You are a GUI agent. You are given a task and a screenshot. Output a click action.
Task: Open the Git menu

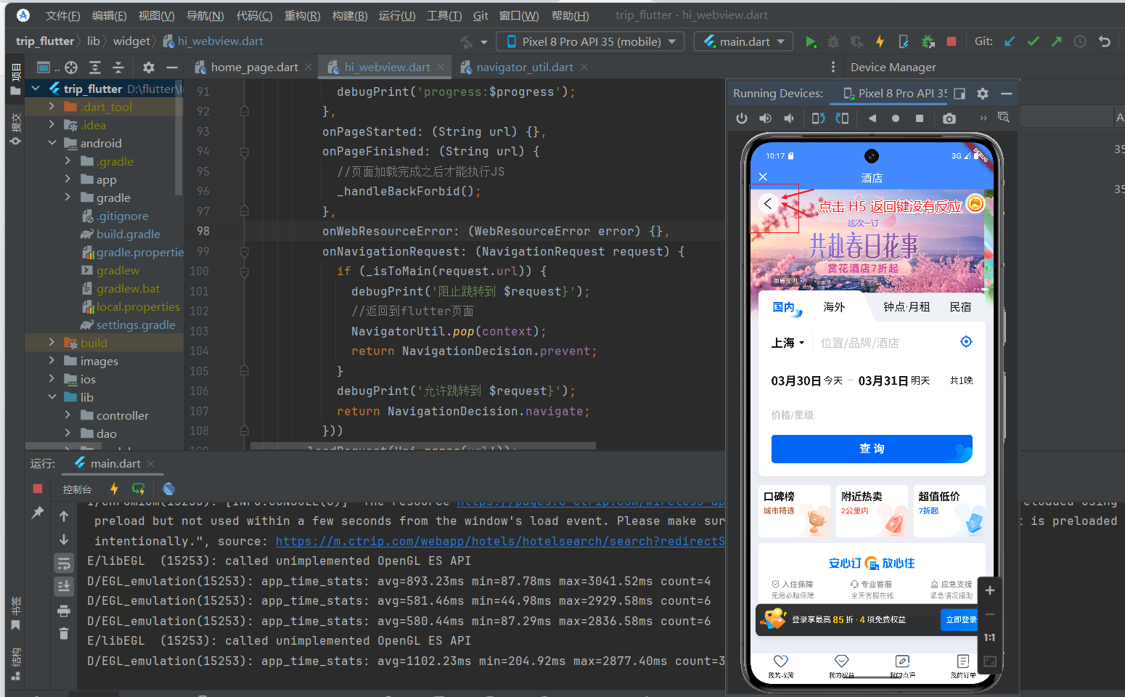[x=480, y=15]
